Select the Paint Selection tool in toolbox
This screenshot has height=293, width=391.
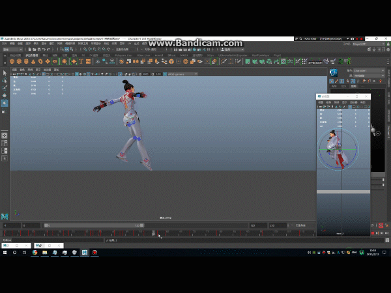coord(5,88)
